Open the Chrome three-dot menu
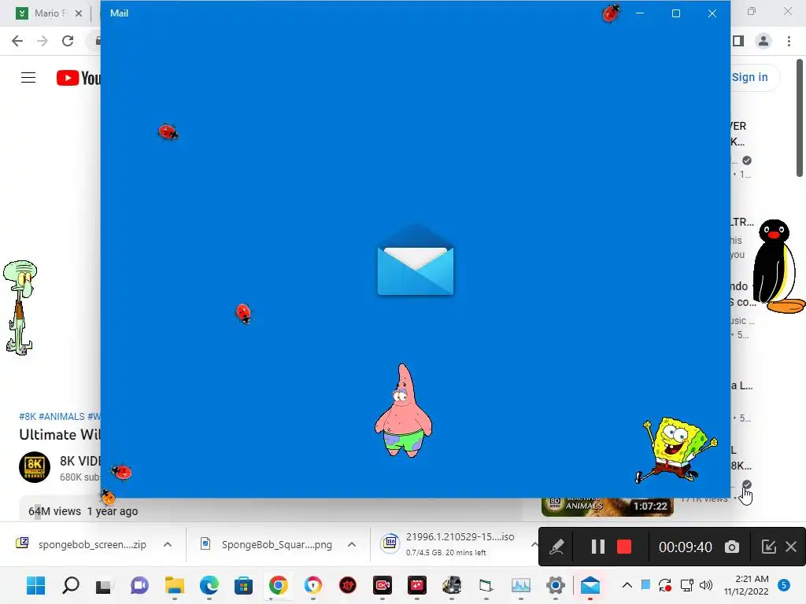This screenshot has width=806, height=604. pyautogui.click(x=789, y=41)
